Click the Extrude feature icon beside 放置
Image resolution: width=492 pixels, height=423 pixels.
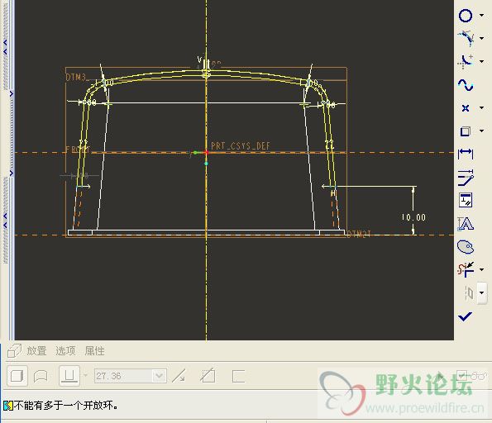pos(14,350)
